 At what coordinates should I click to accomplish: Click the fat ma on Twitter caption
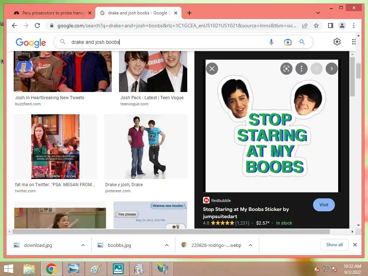point(55,184)
